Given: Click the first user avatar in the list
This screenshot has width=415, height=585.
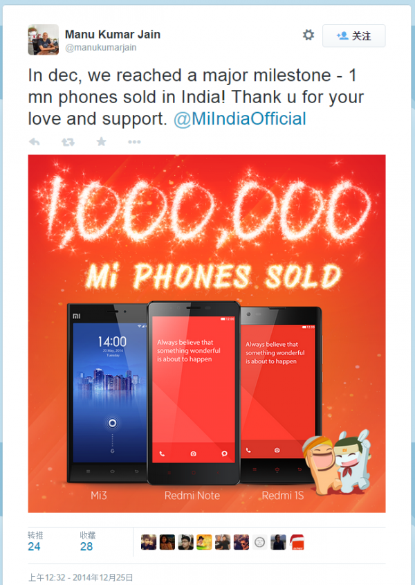Looking at the screenshot, I should [x=149, y=542].
